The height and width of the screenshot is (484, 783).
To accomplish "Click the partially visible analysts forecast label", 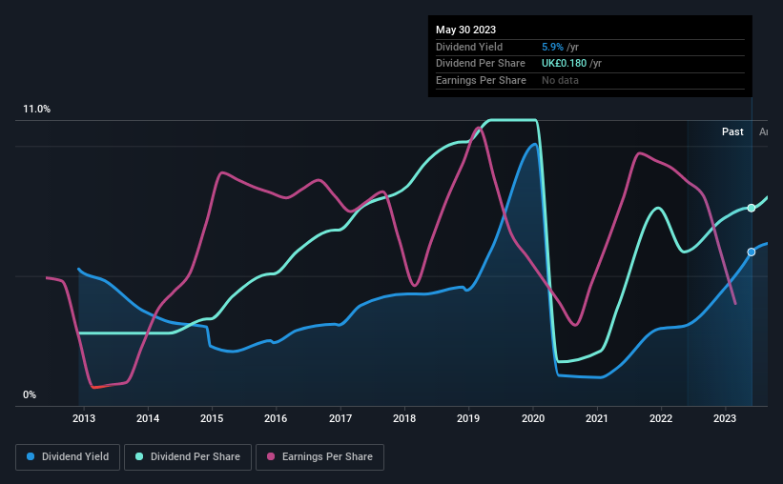I will coord(764,131).
